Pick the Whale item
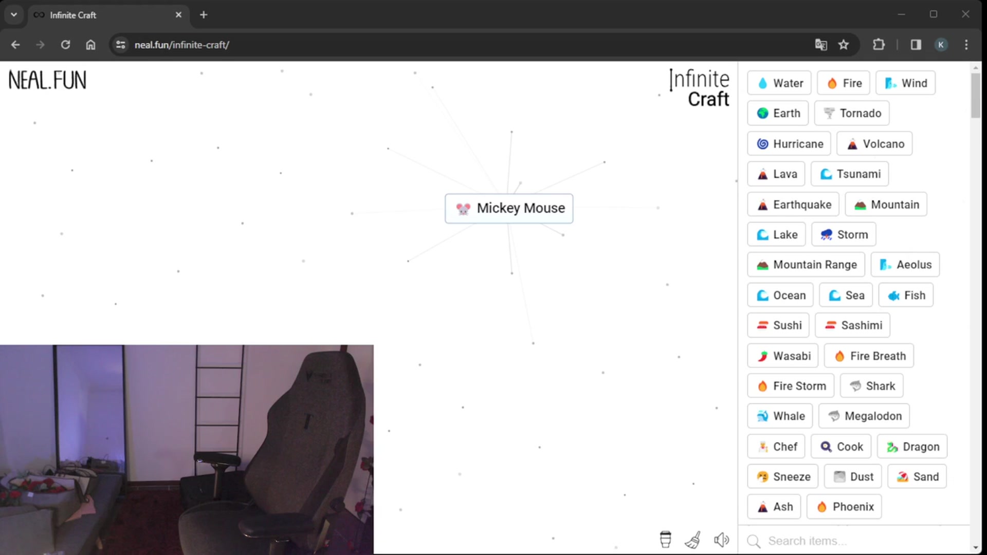This screenshot has width=987, height=555. coord(780,416)
